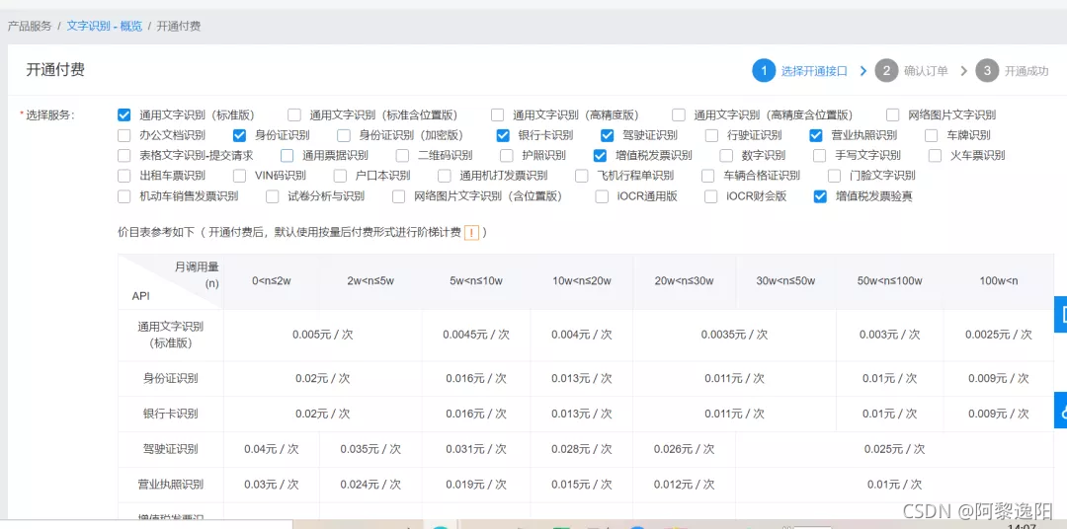Open 文字识别 - 概览 breadcrumb link

104,27
